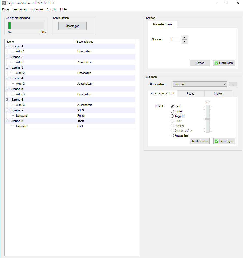
Task: Increase scene number with up arrow
Action: tap(185, 37)
